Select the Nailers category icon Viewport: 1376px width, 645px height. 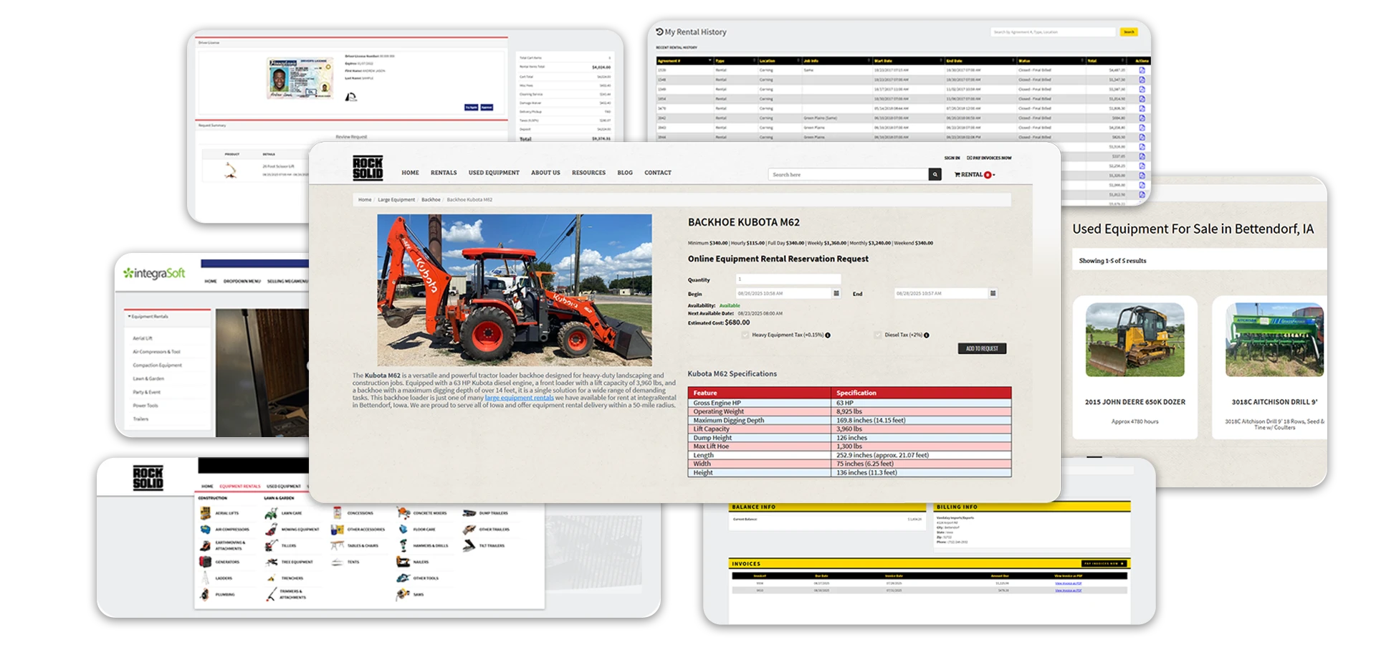click(x=403, y=562)
